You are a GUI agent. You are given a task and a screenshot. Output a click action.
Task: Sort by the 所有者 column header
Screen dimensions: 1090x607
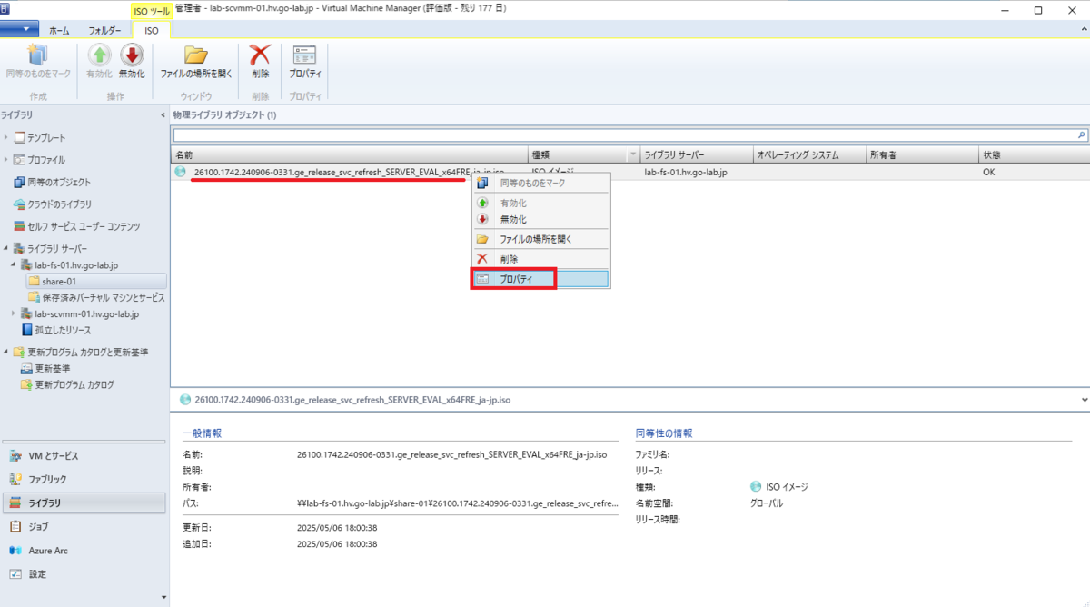click(x=922, y=155)
